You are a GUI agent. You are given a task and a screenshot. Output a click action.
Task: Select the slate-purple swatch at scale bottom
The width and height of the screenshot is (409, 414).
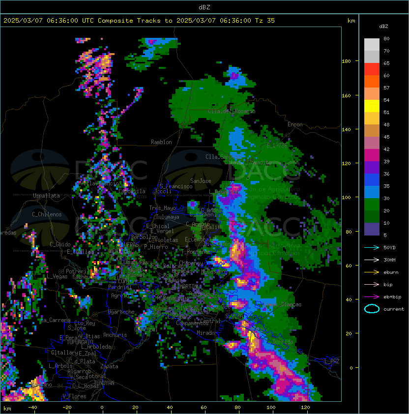pos(372,229)
